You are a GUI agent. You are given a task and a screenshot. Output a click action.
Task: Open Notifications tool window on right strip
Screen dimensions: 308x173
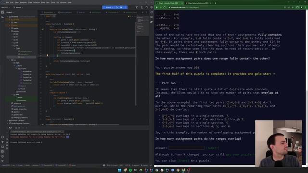pos(152,12)
